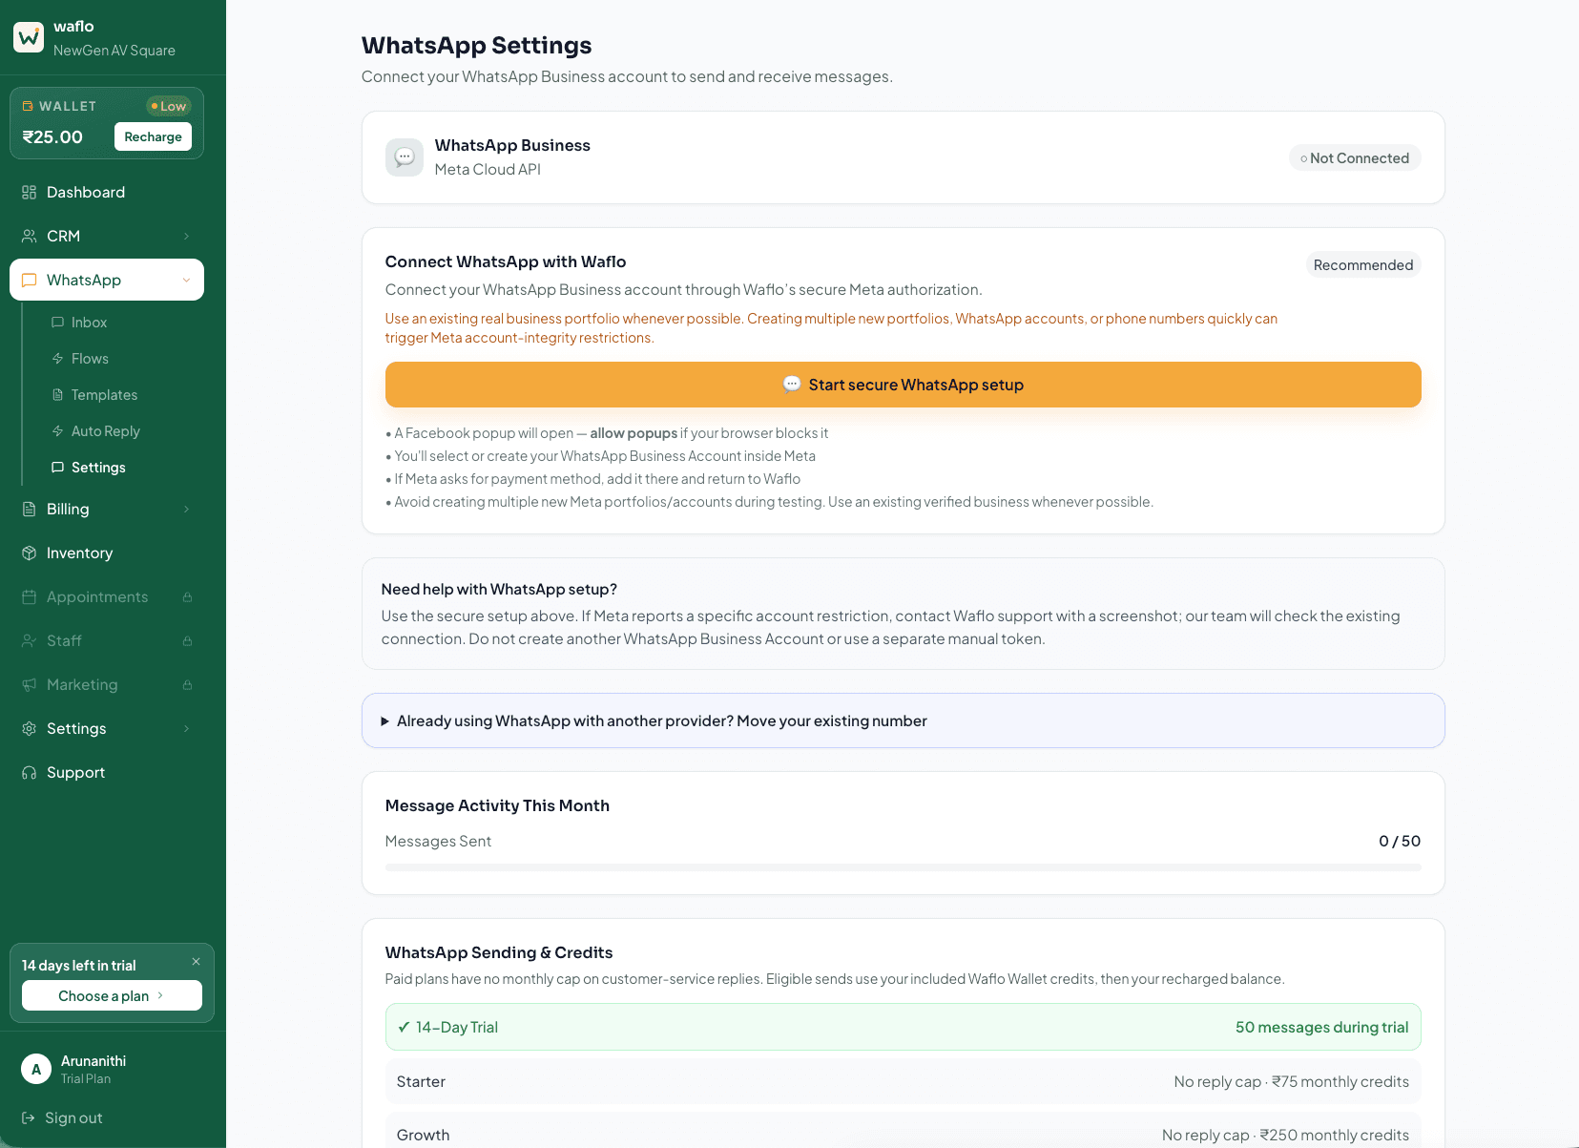The width and height of the screenshot is (1579, 1148).
Task: Click the ₹25.00 wallet balance
Action: click(x=52, y=136)
